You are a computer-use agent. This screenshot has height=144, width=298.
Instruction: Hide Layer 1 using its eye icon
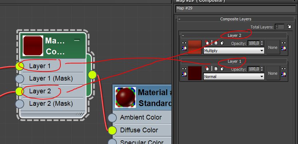pos(184,69)
